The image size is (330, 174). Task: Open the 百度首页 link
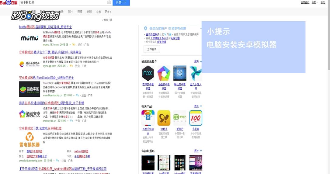(x=305, y=2)
